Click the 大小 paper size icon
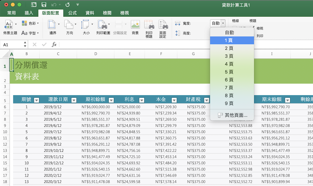The image size is (313, 186). tap(86, 25)
